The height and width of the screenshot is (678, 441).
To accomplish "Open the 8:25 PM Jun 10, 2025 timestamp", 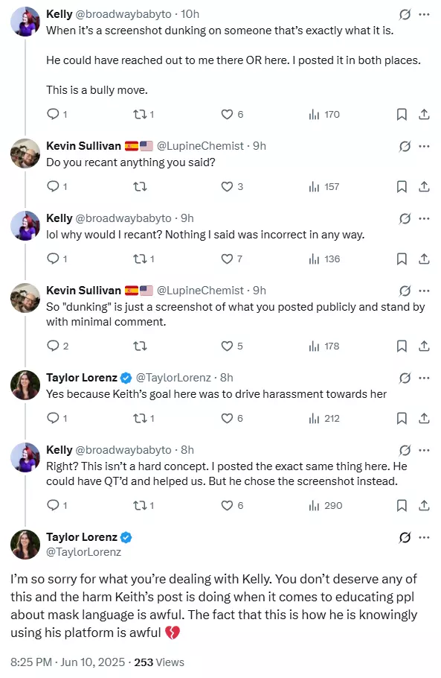I will click(68, 662).
